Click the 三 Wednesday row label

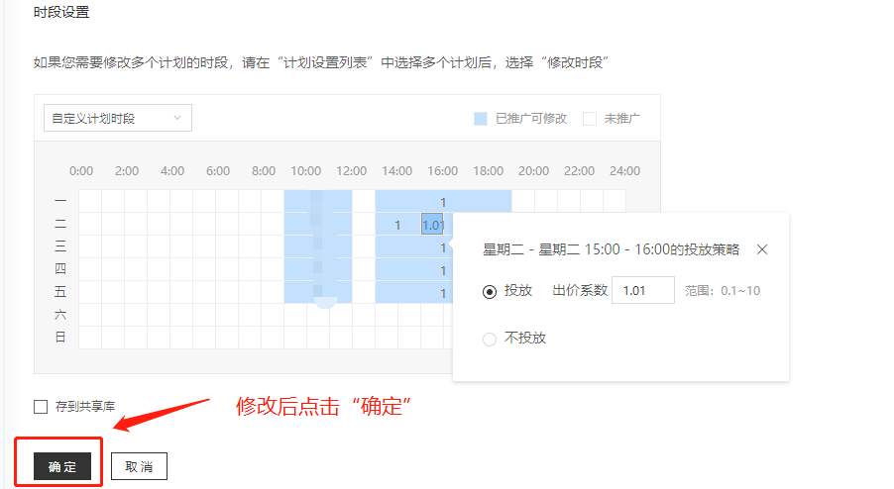pos(60,246)
